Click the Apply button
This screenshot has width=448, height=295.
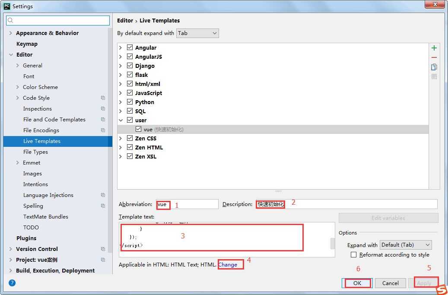click(x=424, y=283)
